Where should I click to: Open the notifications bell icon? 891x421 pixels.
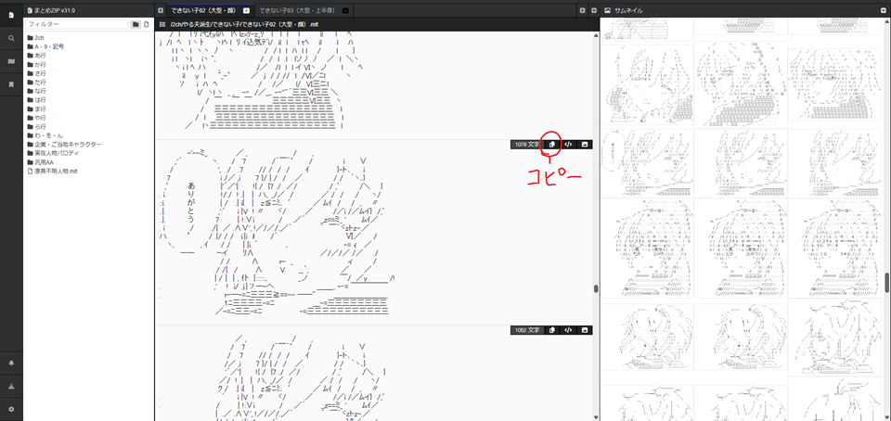point(11,363)
